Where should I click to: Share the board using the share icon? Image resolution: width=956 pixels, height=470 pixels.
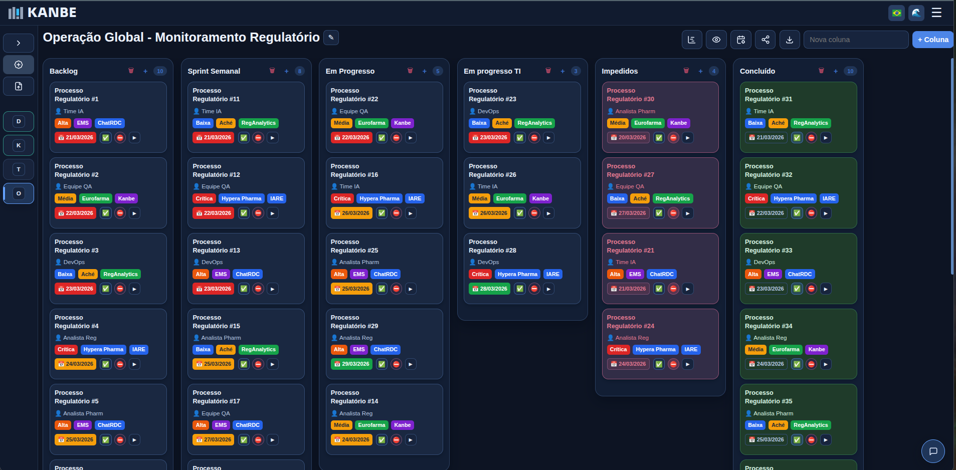coord(766,40)
